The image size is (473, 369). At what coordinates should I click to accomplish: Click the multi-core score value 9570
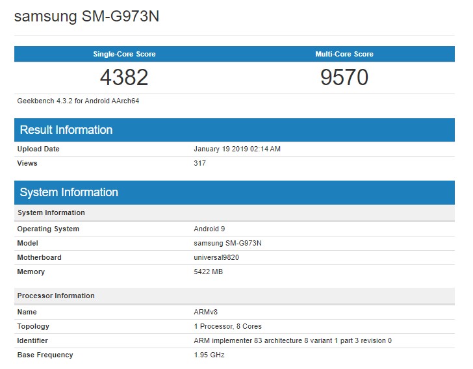click(x=344, y=77)
